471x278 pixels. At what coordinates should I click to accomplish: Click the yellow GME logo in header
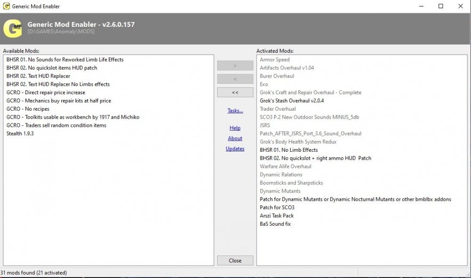pos(13,28)
